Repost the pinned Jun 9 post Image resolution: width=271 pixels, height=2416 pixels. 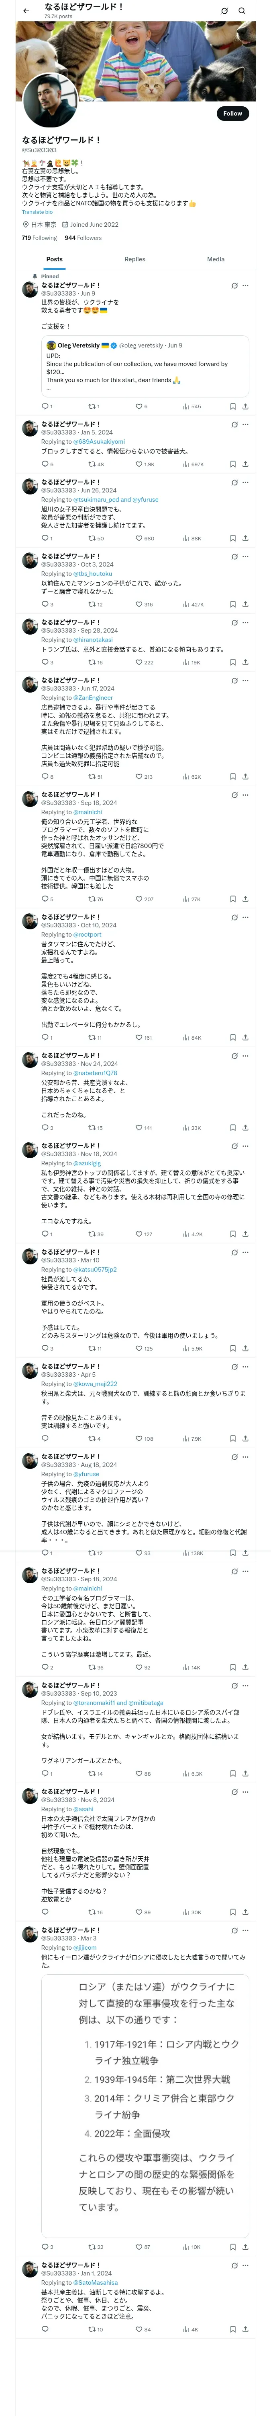[92, 406]
